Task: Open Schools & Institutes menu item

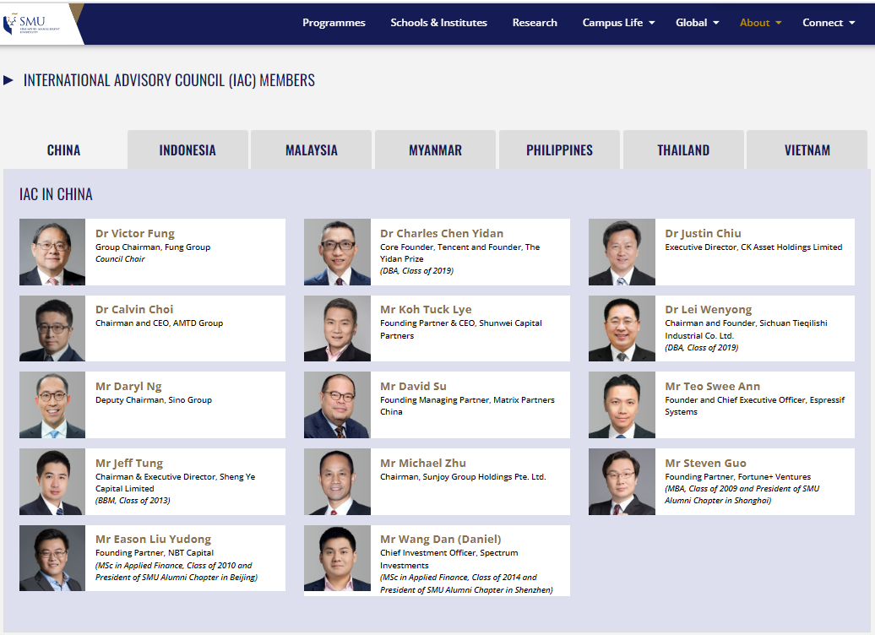Action: click(x=438, y=23)
